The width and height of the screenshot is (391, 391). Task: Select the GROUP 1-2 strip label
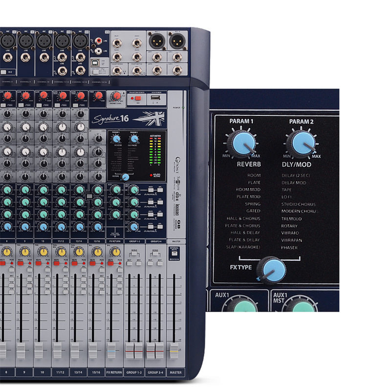133,373
